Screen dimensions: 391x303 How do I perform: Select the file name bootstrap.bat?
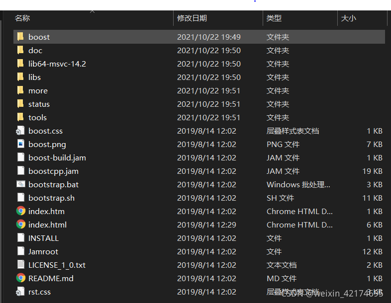click(x=53, y=185)
